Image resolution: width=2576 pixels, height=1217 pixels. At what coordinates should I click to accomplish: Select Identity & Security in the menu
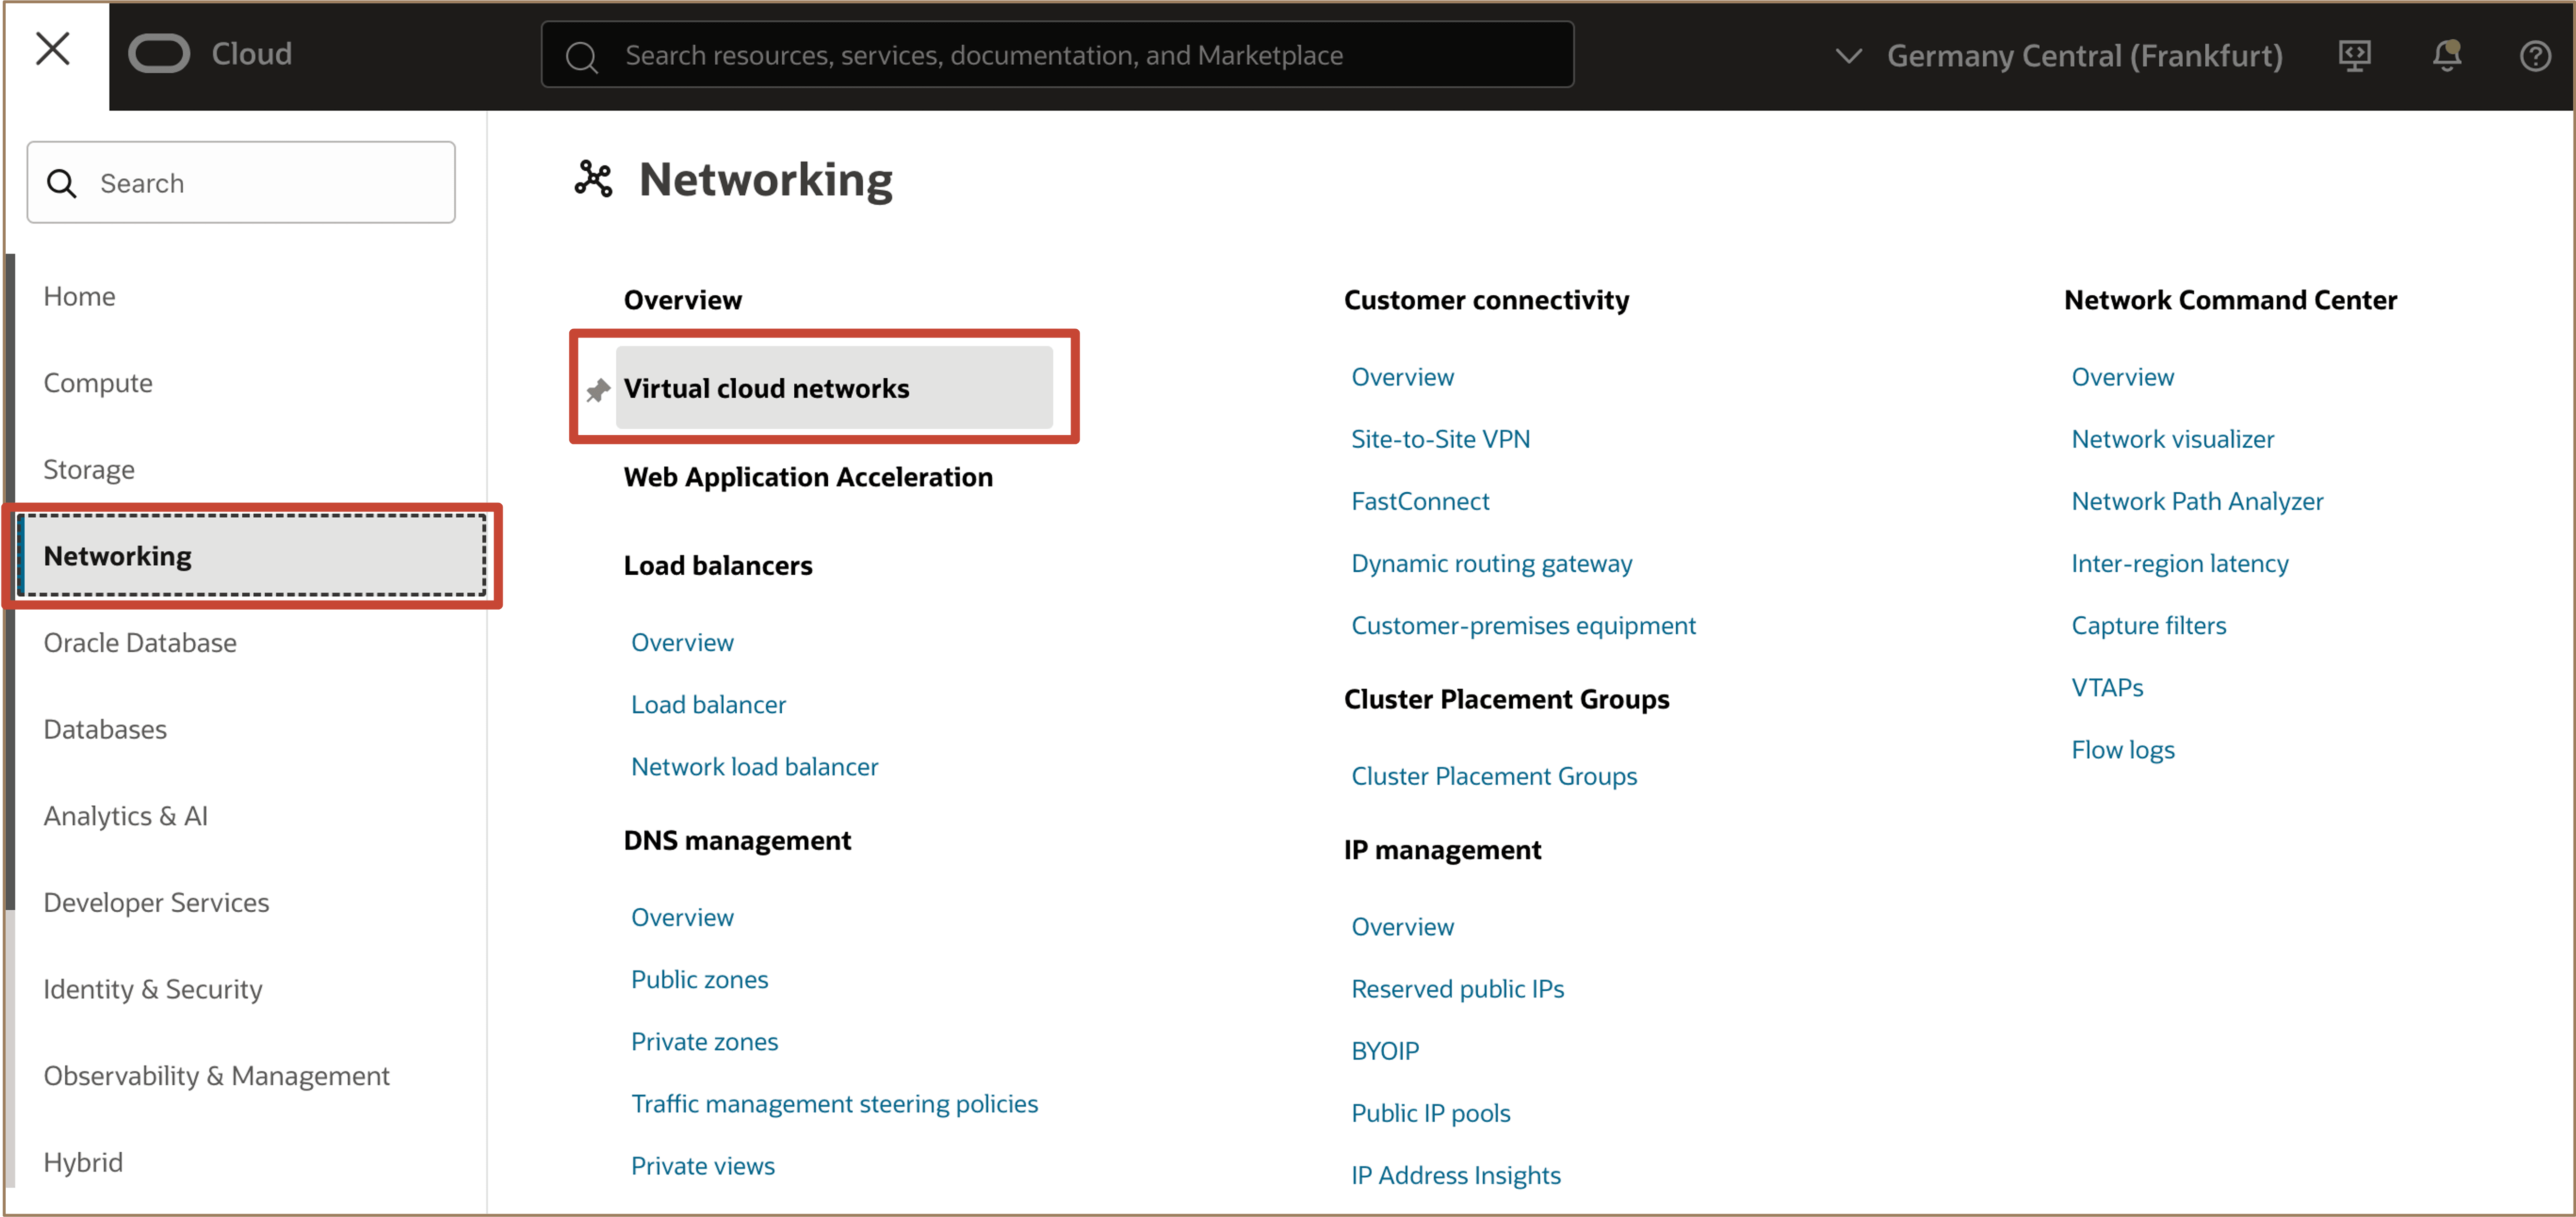click(x=153, y=989)
